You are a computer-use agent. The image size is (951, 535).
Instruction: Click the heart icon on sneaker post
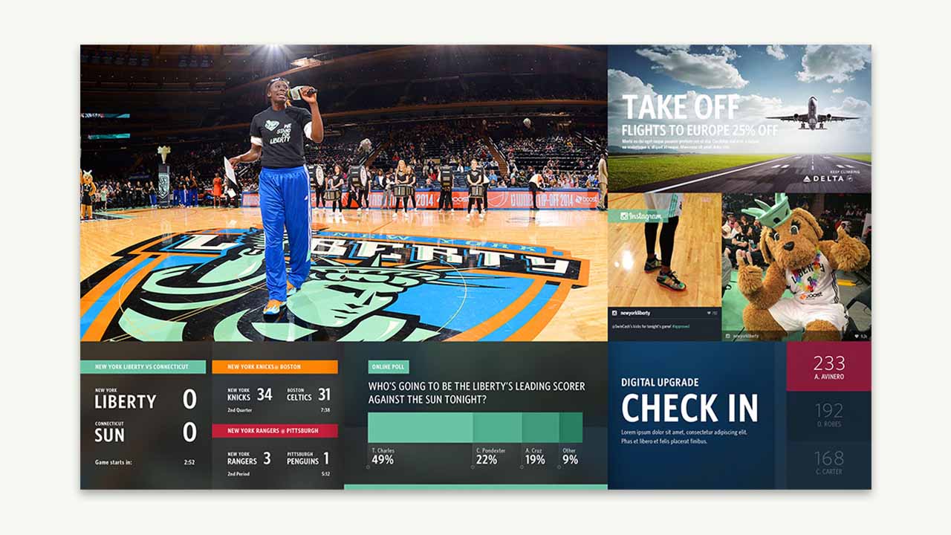pos(709,313)
